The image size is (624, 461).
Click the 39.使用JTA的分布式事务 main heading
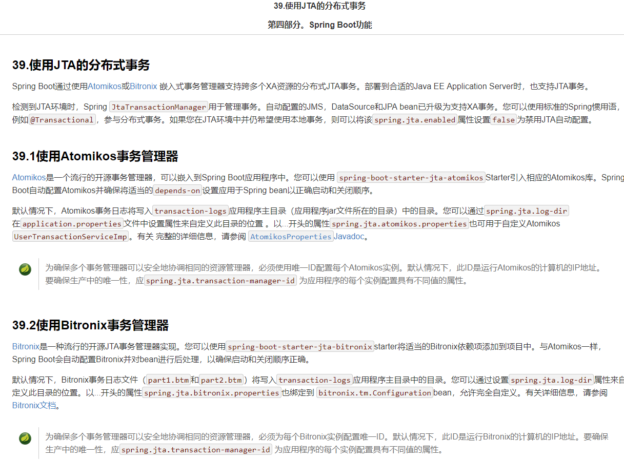81,65
